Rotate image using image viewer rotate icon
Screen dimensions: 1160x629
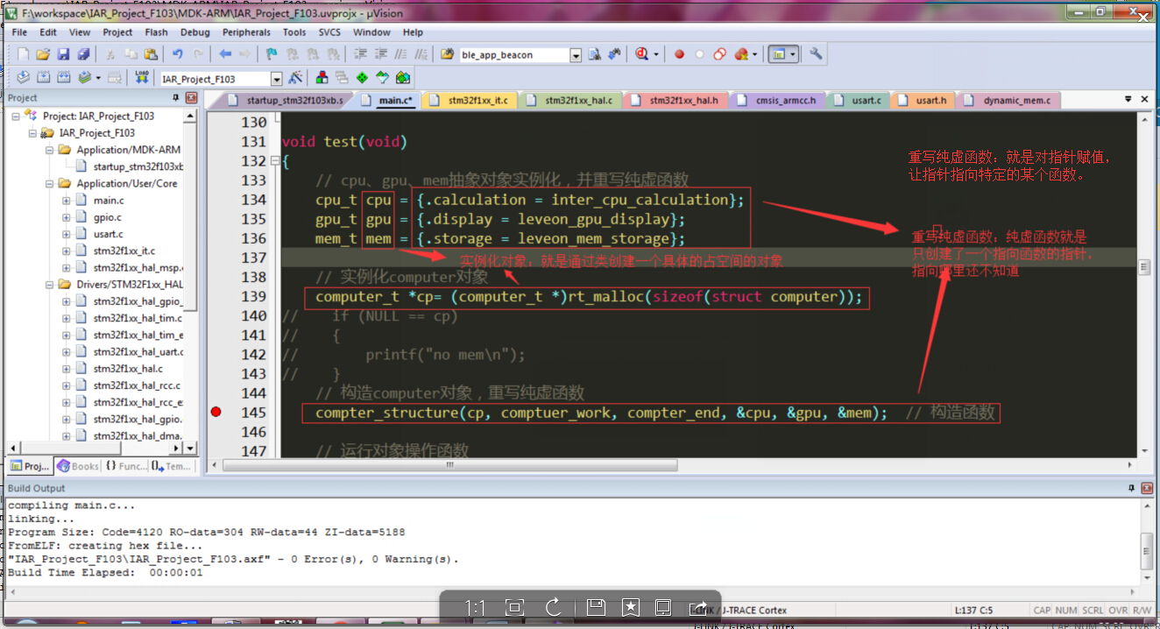(x=553, y=607)
